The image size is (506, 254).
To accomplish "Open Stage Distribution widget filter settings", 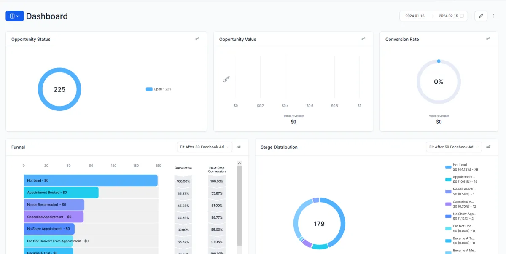I will click(488, 147).
